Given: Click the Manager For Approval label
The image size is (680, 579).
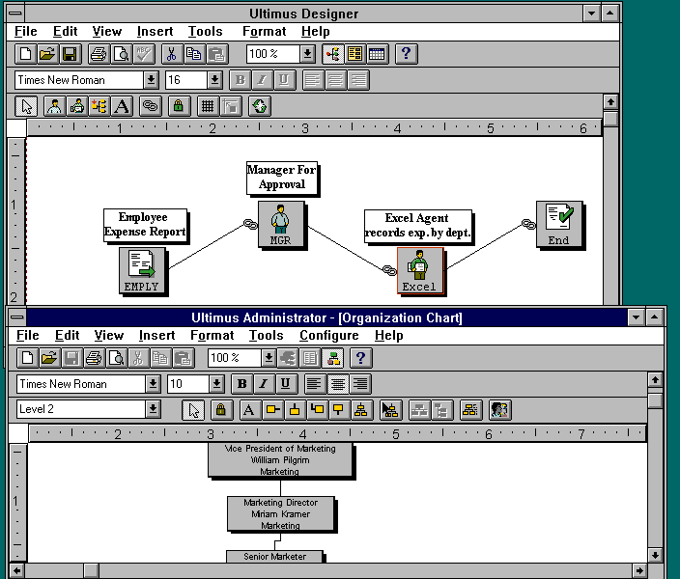Looking at the screenshot, I should pyautogui.click(x=282, y=178).
